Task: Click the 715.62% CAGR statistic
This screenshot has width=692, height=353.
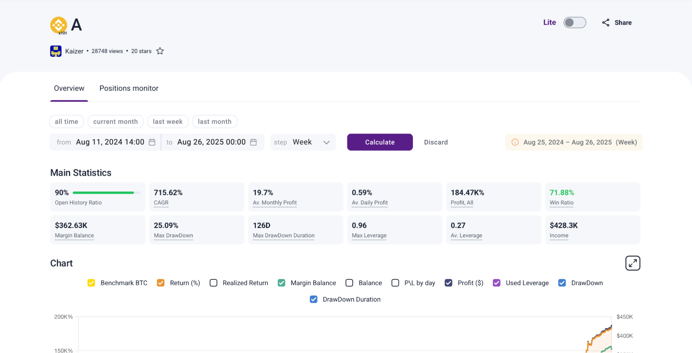Action: 197,197
